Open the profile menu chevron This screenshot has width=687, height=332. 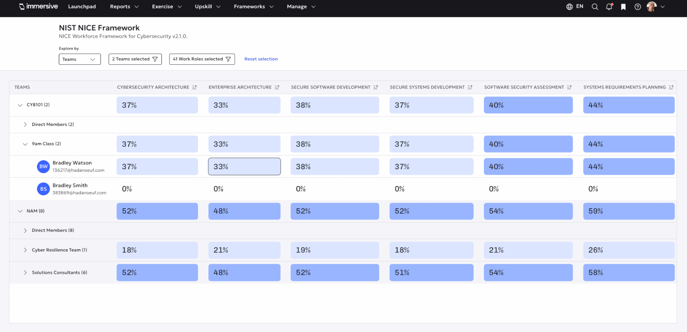click(x=663, y=6)
